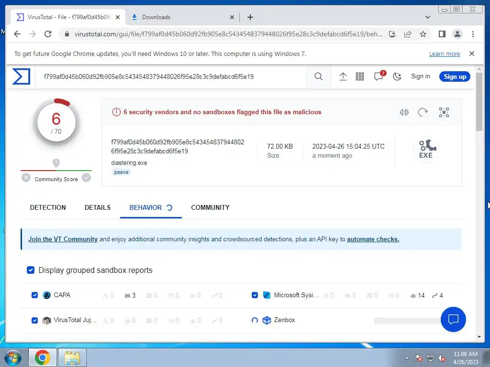Open the Windows Start menu
490x367 pixels.
[12, 357]
